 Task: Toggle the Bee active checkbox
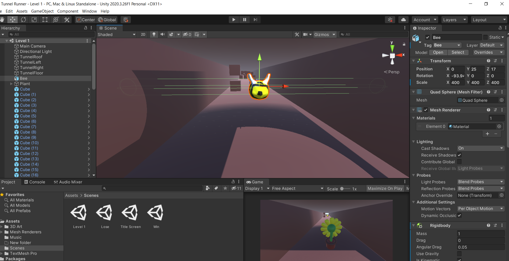[x=427, y=37]
